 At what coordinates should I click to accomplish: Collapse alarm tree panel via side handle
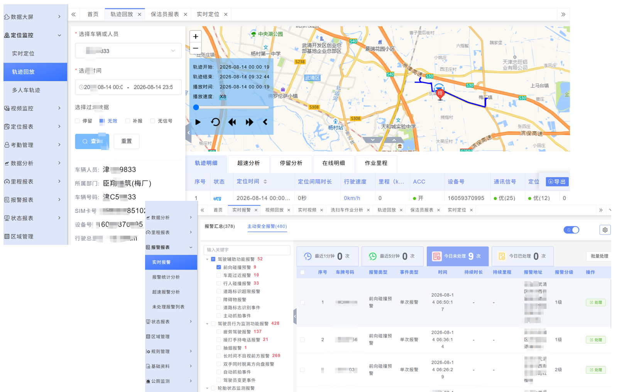click(295, 316)
